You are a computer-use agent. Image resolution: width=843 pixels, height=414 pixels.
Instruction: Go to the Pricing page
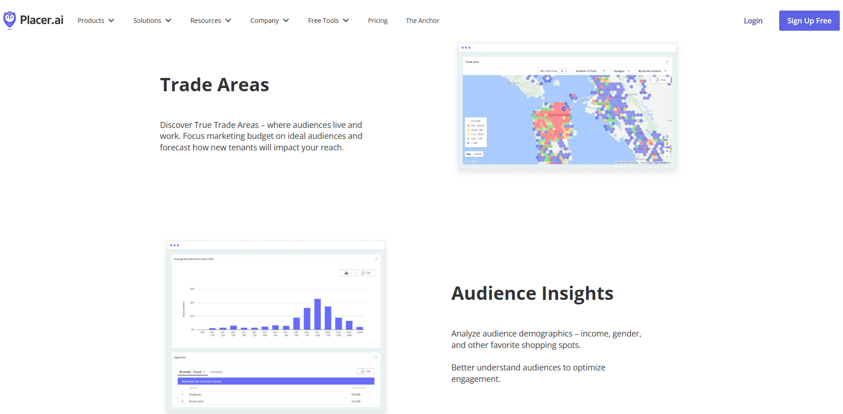click(x=378, y=21)
